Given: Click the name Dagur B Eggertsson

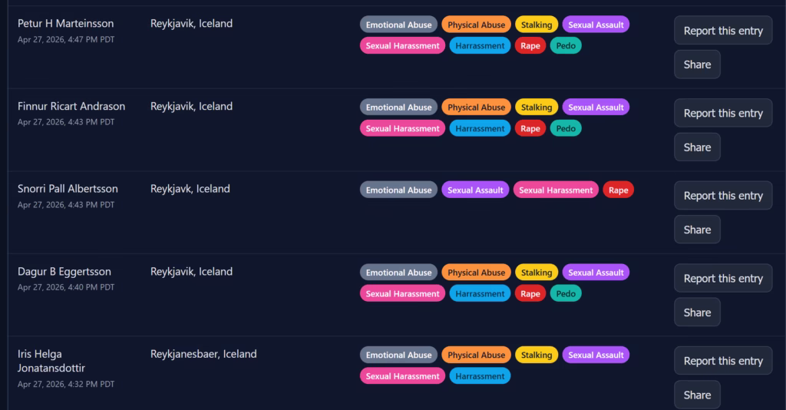Looking at the screenshot, I should coord(64,272).
